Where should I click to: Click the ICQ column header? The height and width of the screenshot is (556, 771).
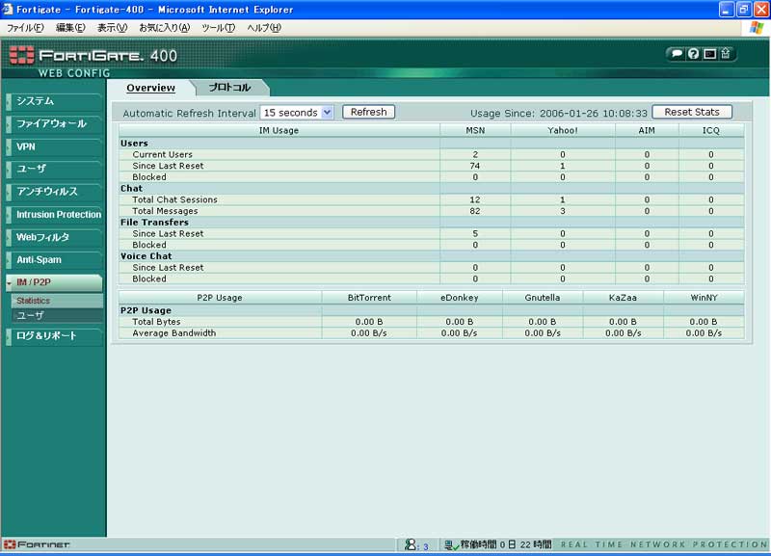[711, 130]
